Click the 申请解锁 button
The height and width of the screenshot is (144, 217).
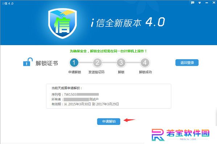pos(108,121)
